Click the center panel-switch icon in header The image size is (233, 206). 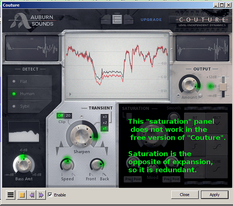117,19
